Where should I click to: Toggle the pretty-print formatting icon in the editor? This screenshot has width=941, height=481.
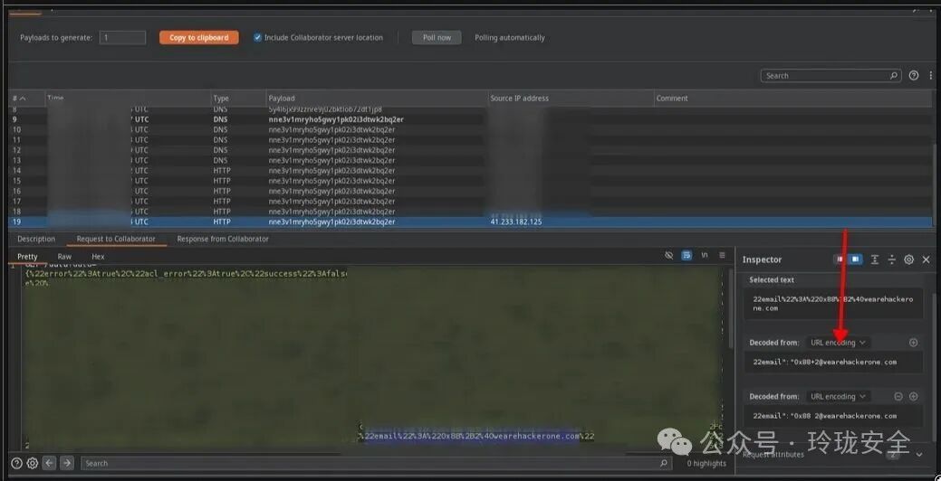[687, 255]
